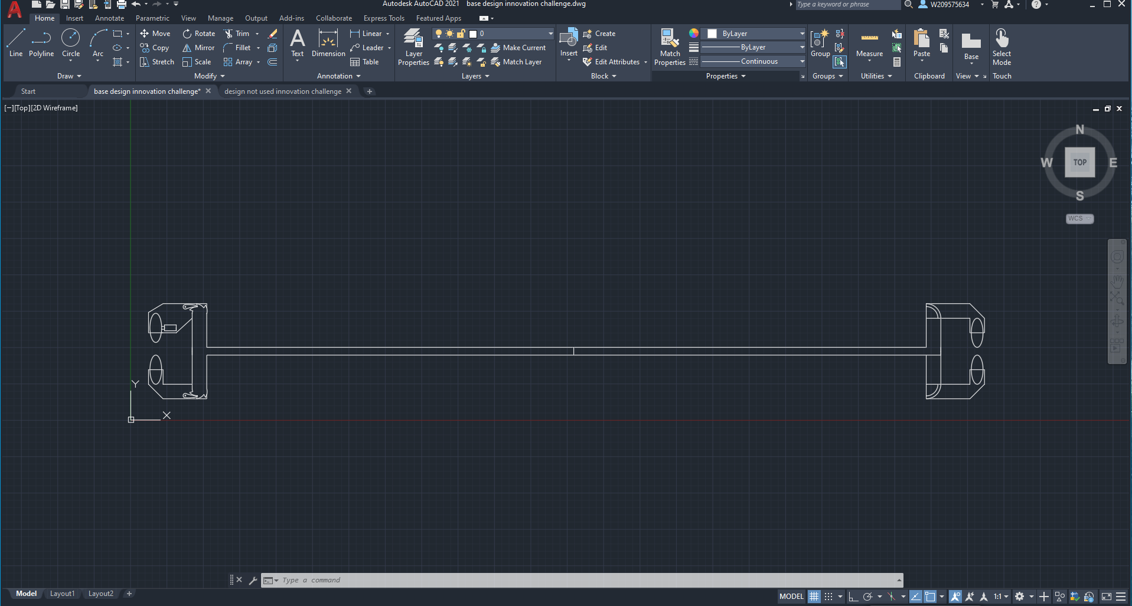Screen dimensions: 1132x606
Task: Click Make Current layer button
Action: coord(518,48)
